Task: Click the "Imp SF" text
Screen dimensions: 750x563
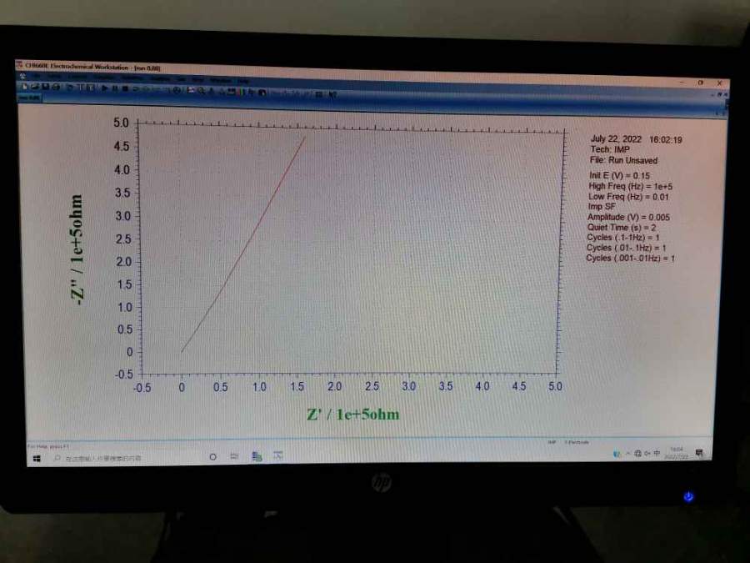Action: pyautogui.click(x=602, y=206)
